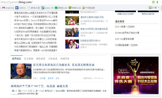The height and width of the screenshot is (98, 162).
Task: Open the 中国成都 bookmark icon
Action: click(84, 8)
